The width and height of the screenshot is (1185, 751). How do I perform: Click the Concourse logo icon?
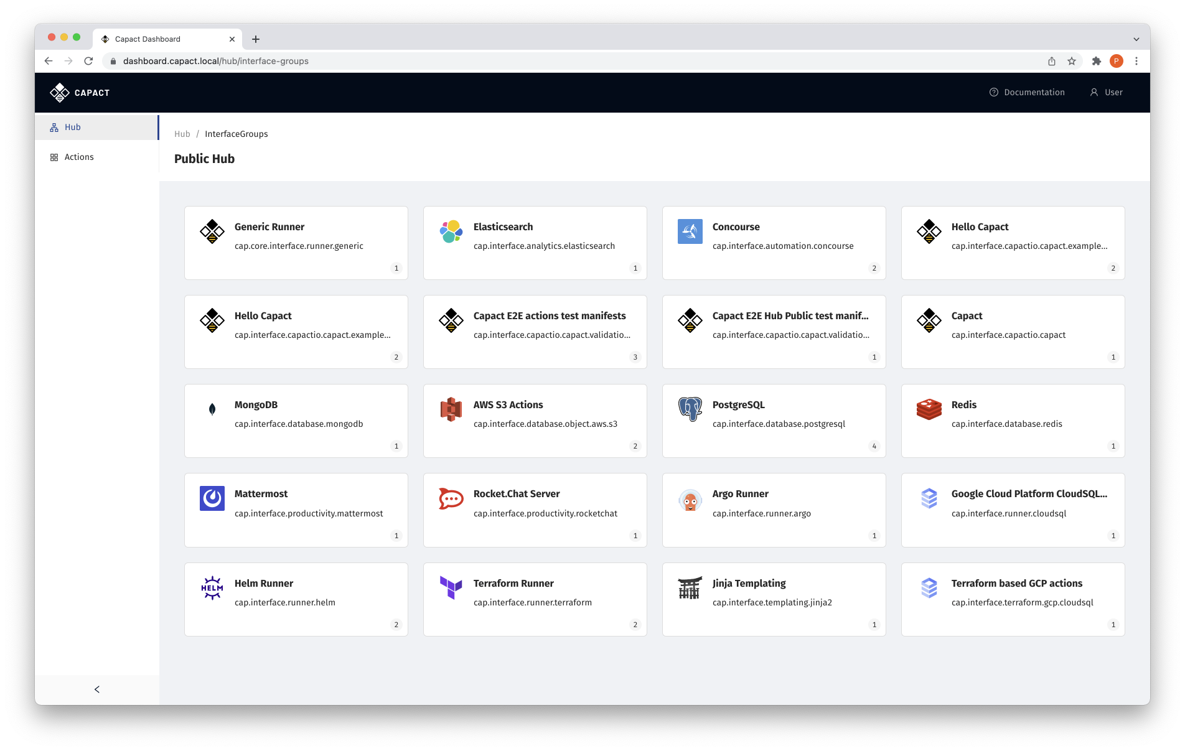coord(690,231)
